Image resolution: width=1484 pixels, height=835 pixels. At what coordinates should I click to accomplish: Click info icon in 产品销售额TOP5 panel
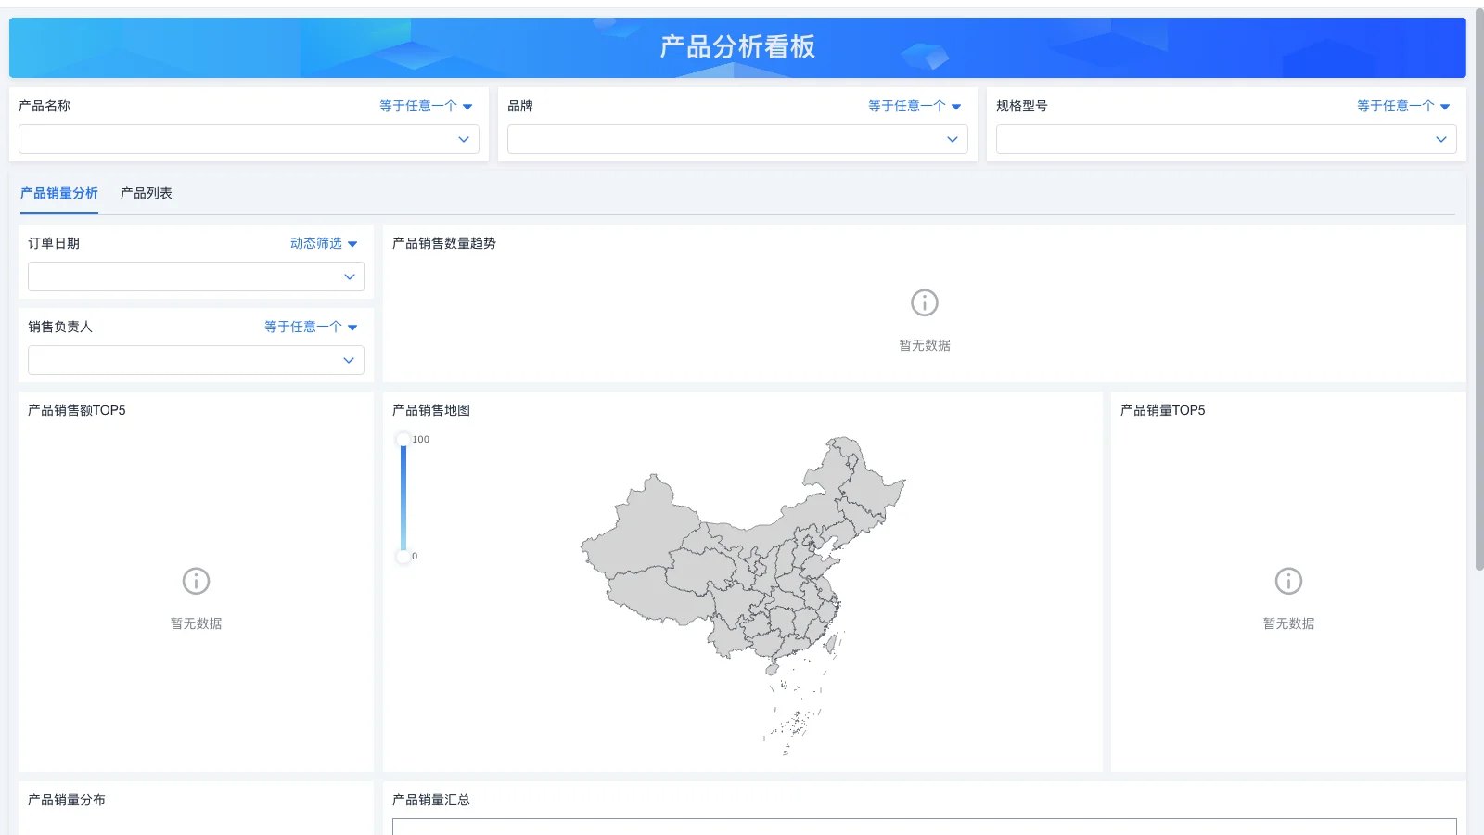pyautogui.click(x=194, y=582)
